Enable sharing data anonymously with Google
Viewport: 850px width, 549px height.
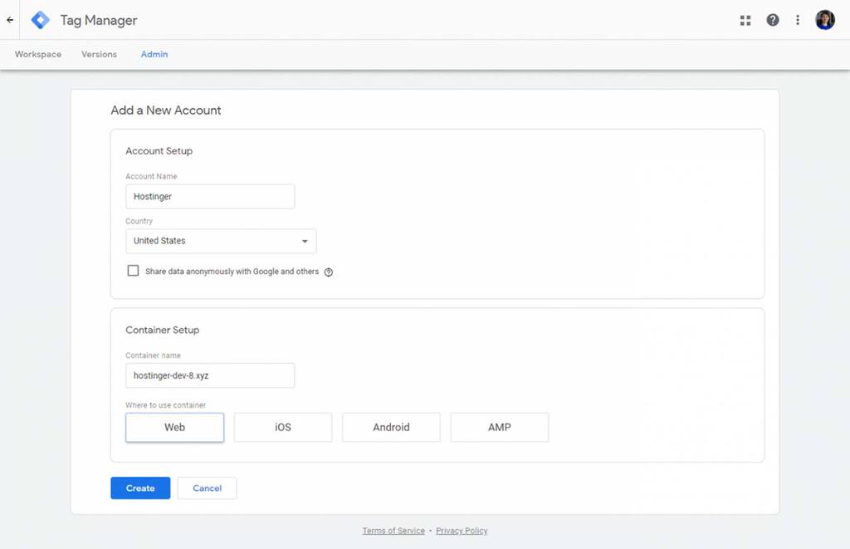click(133, 270)
